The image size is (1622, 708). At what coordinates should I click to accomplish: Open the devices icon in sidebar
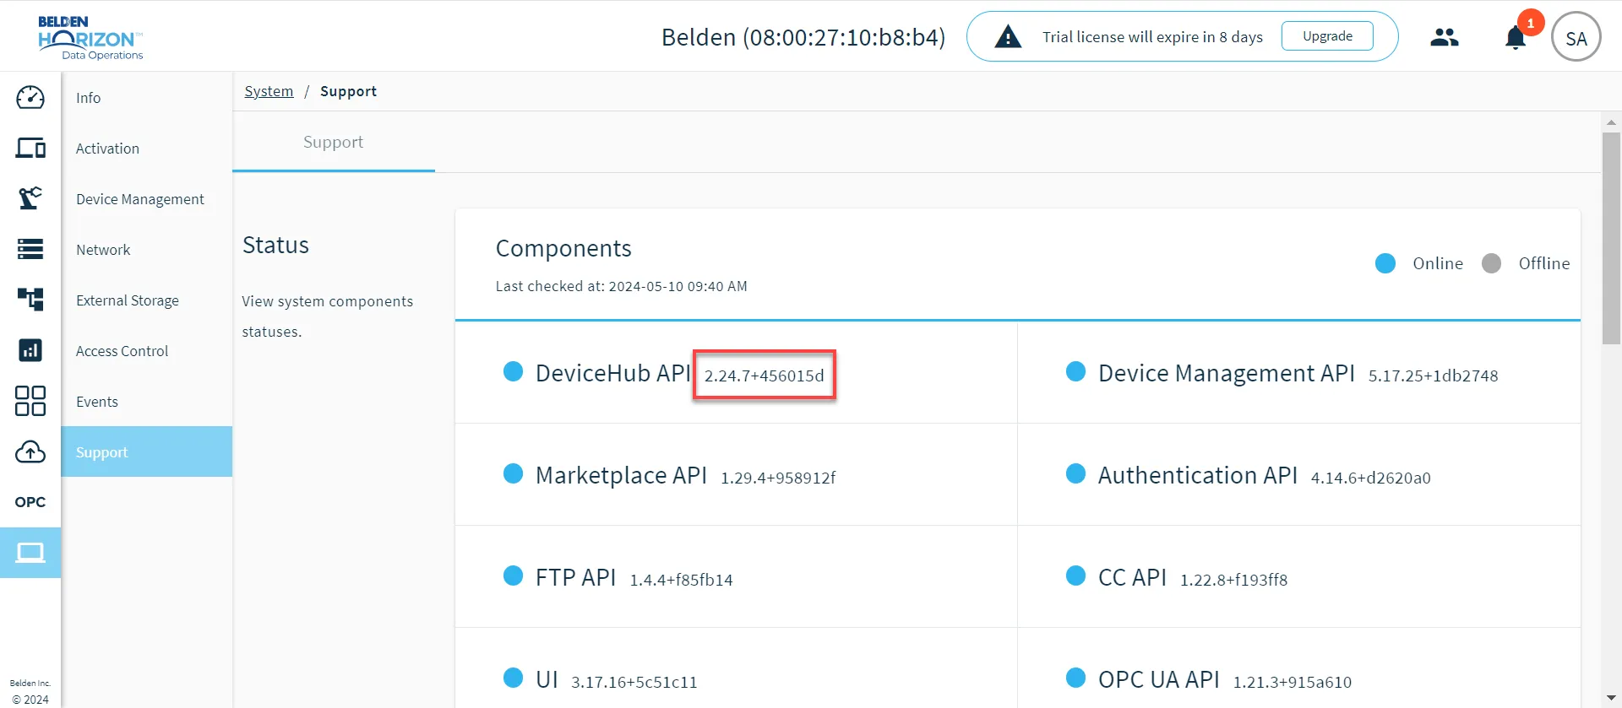[x=30, y=149]
